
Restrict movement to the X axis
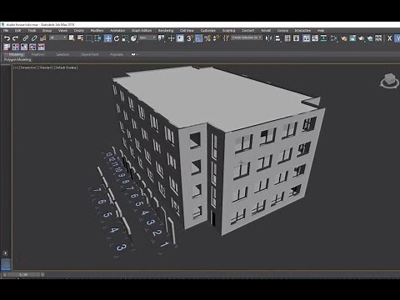pyautogui.click(x=389, y=38)
